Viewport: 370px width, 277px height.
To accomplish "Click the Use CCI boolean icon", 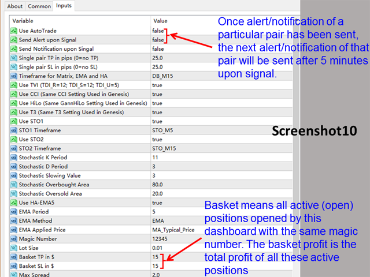I will click(x=14, y=94).
